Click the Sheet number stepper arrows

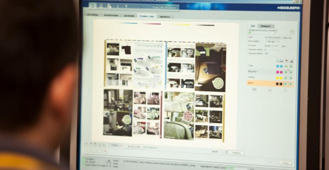226,152
